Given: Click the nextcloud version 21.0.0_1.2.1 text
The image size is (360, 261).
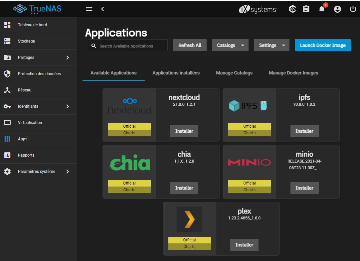Looking at the screenshot, I should 184,104.
